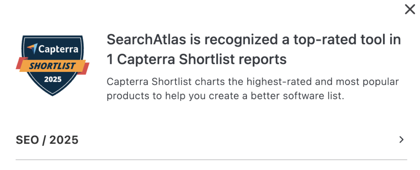
Task: Click the Capterra Shortlist 2025 shield badge
Action: [52, 65]
